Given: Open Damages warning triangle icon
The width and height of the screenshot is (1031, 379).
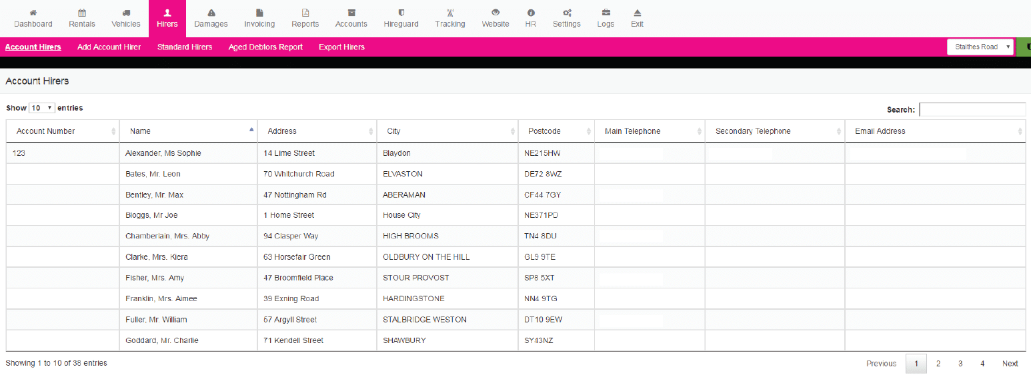Looking at the screenshot, I should tap(211, 13).
